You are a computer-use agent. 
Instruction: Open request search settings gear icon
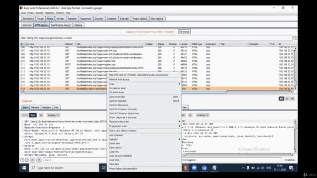pyautogui.click(x=26, y=160)
